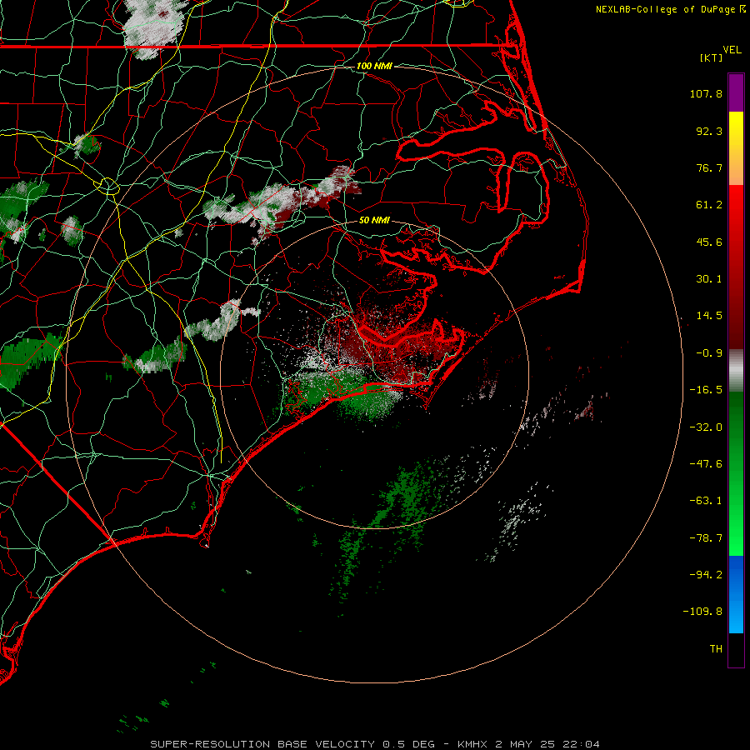Screen dimensions: 750x750
Task: Click the 107.8 value on the velocity scale
Action: [x=706, y=93]
